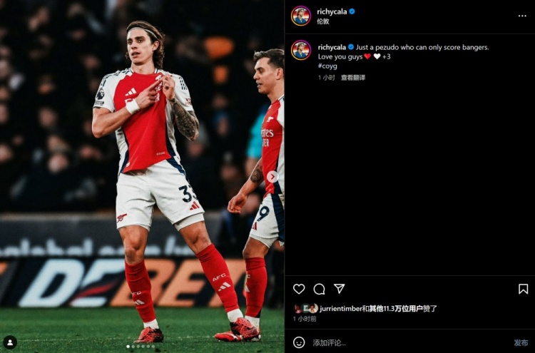Show tagged people icon on the photo

click(x=10, y=342)
